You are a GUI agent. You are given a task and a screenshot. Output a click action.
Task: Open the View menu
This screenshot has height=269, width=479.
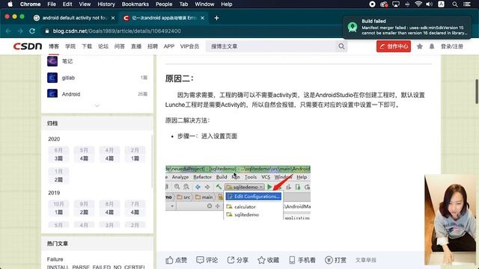(x=85, y=4)
